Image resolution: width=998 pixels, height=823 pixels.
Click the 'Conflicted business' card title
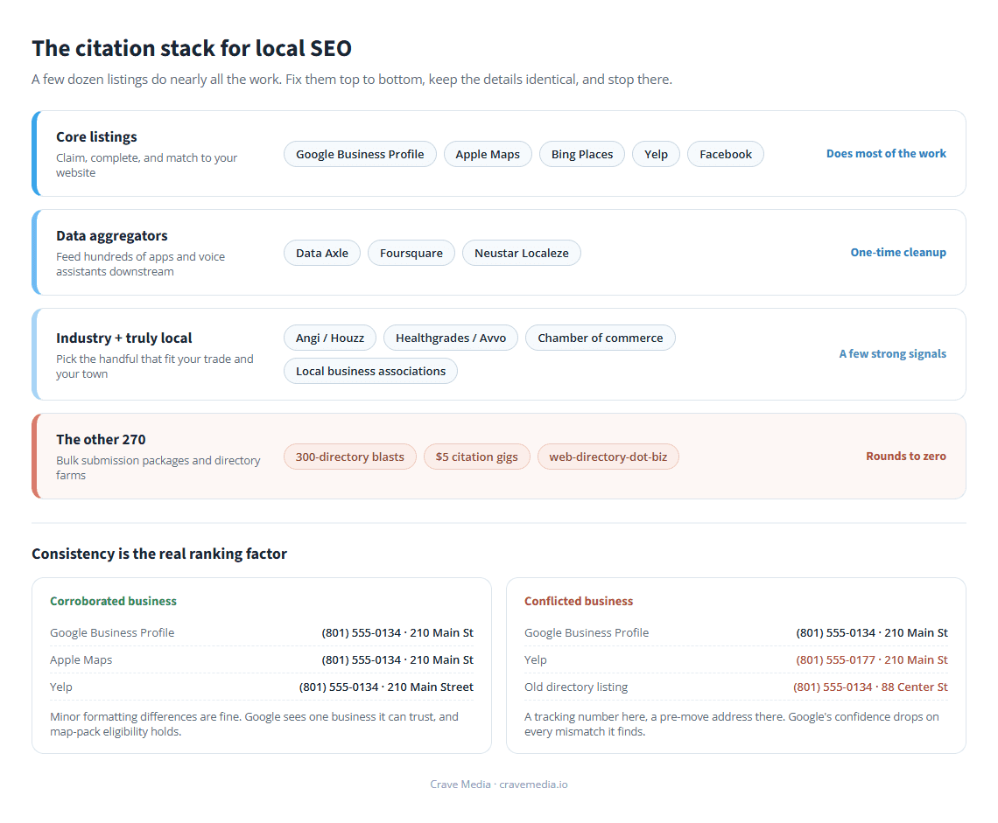click(x=579, y=601)
